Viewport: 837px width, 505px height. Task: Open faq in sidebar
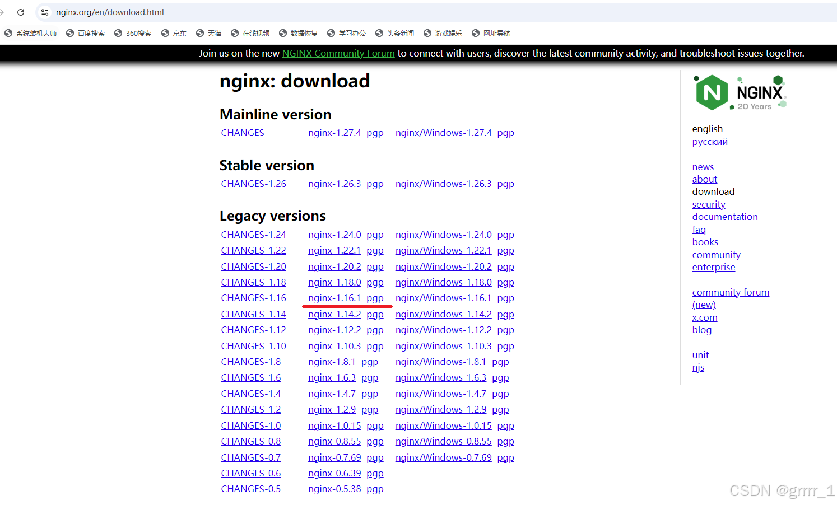[x=699, y=230]
